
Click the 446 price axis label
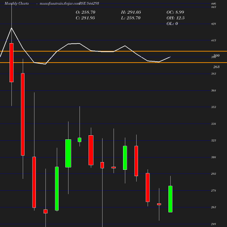click(x=213, y=4)
